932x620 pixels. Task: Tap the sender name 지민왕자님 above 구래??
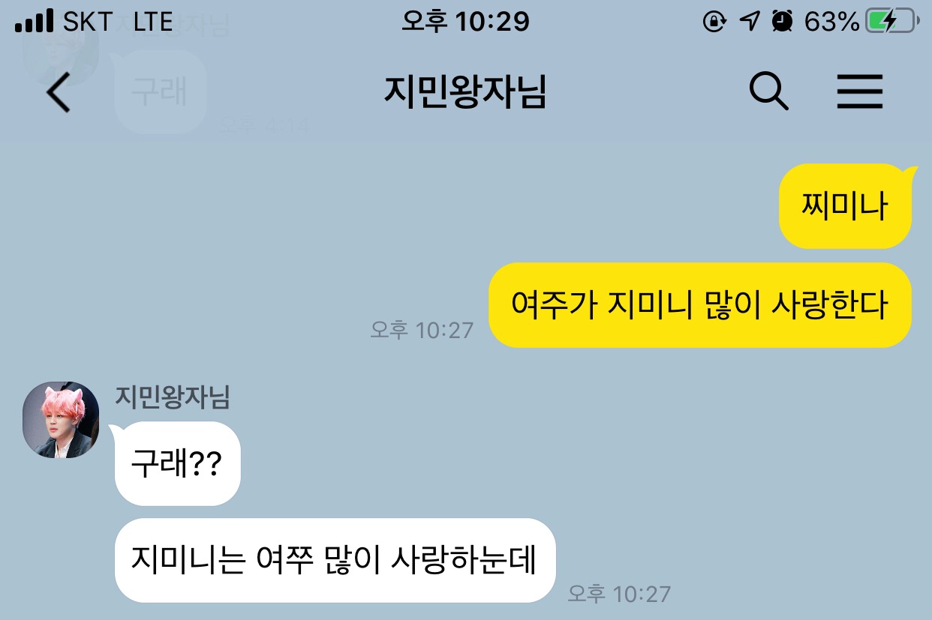click(x=172, y=397)
